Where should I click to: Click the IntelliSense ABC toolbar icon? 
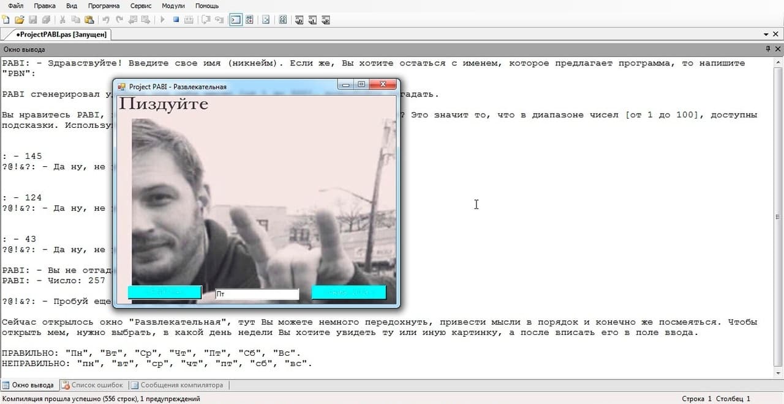click(249, 20)
